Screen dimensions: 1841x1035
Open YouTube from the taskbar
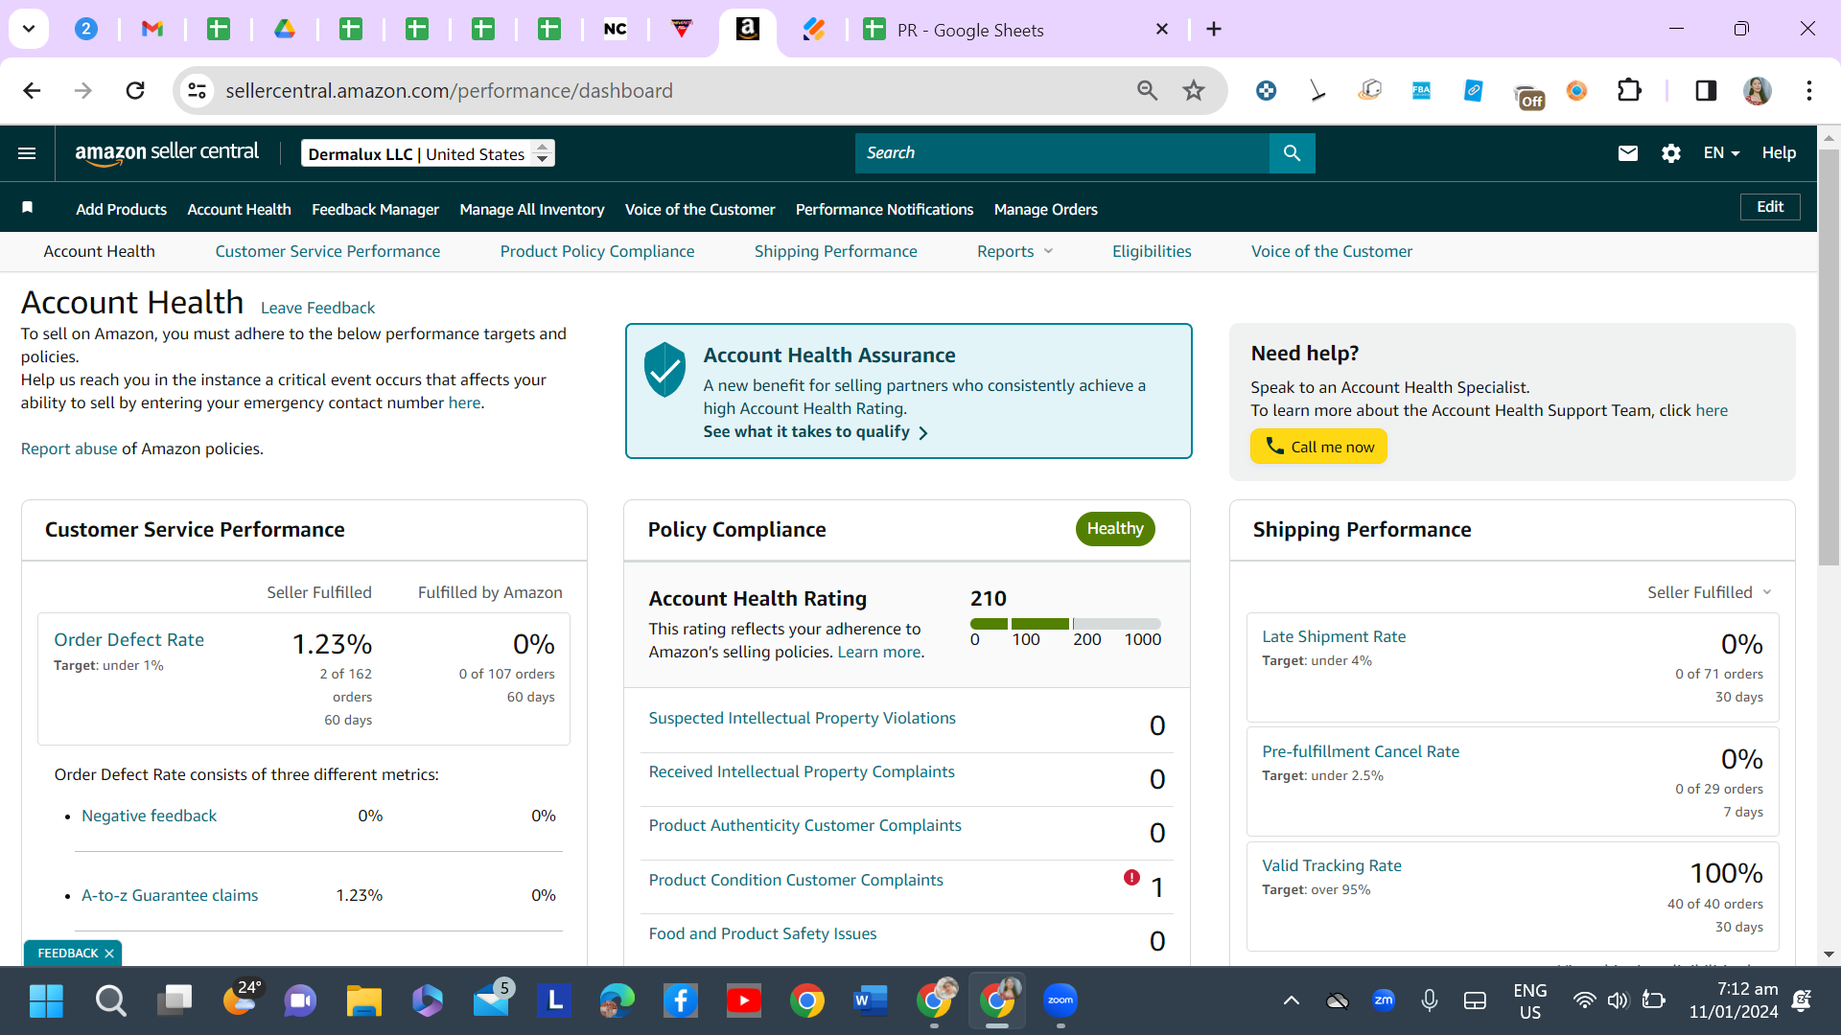pos(744,1000)
